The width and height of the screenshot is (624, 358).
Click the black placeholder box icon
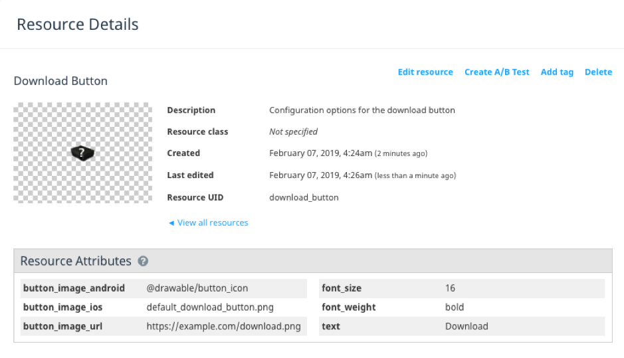[x=82, y=153]
